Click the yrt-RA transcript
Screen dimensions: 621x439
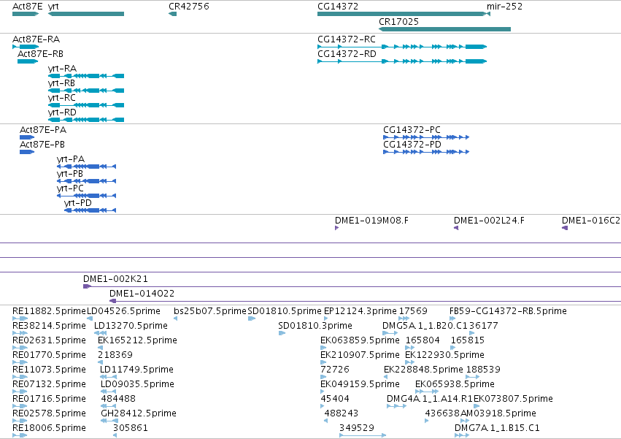click(86, 76)
